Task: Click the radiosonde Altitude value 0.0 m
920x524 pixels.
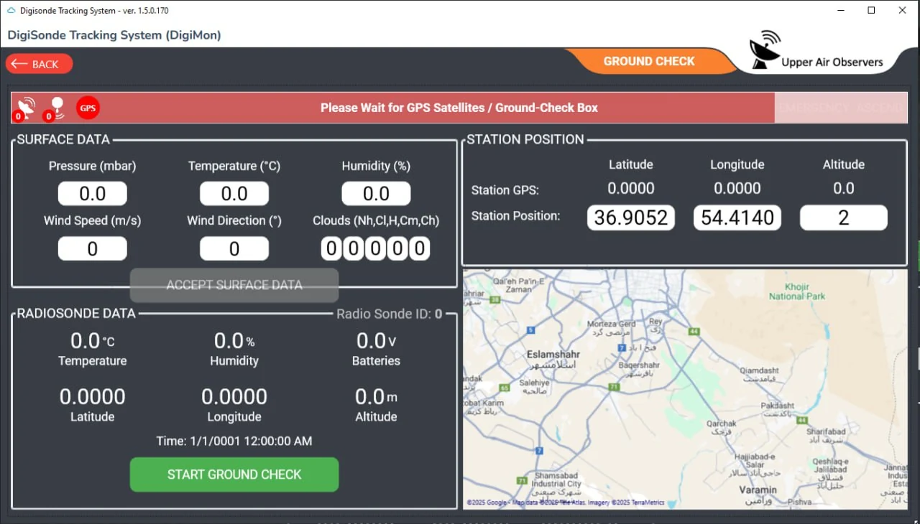Action: (376, 396)
